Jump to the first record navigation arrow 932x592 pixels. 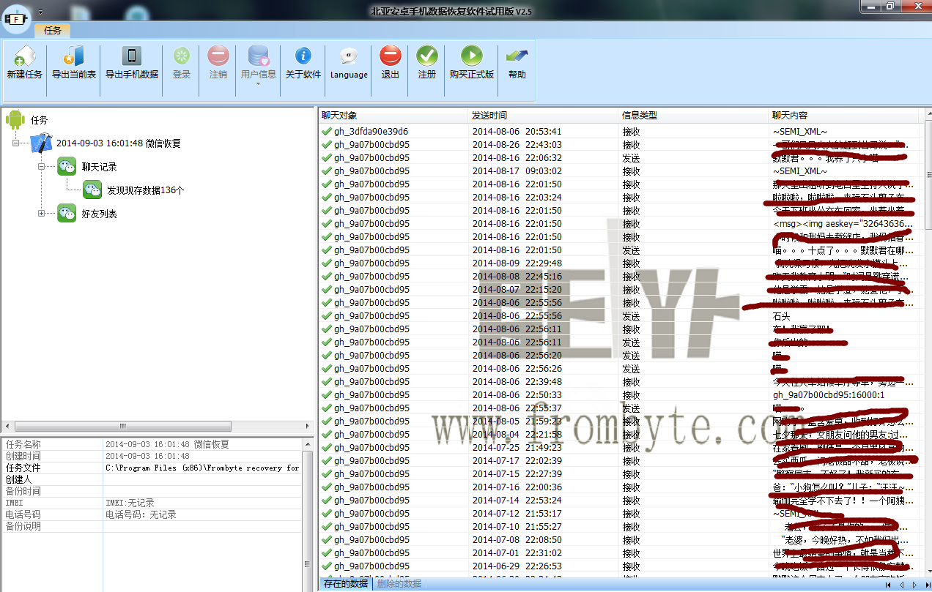click(889, 585)
